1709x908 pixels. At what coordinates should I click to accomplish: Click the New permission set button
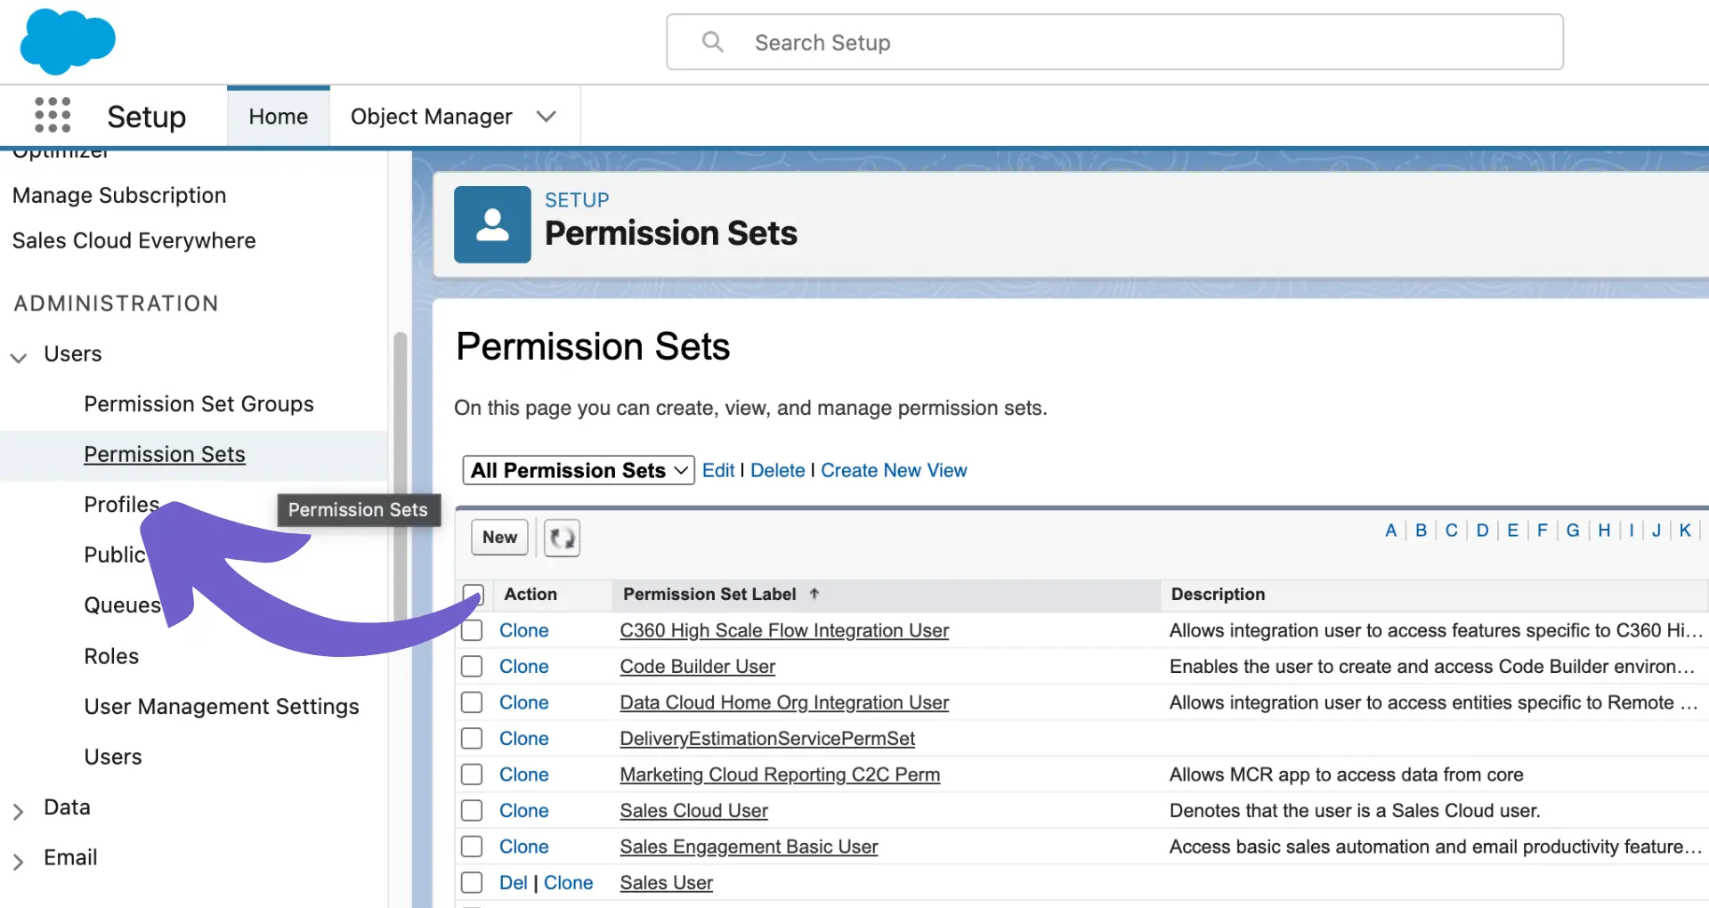(x=499, y=538)
